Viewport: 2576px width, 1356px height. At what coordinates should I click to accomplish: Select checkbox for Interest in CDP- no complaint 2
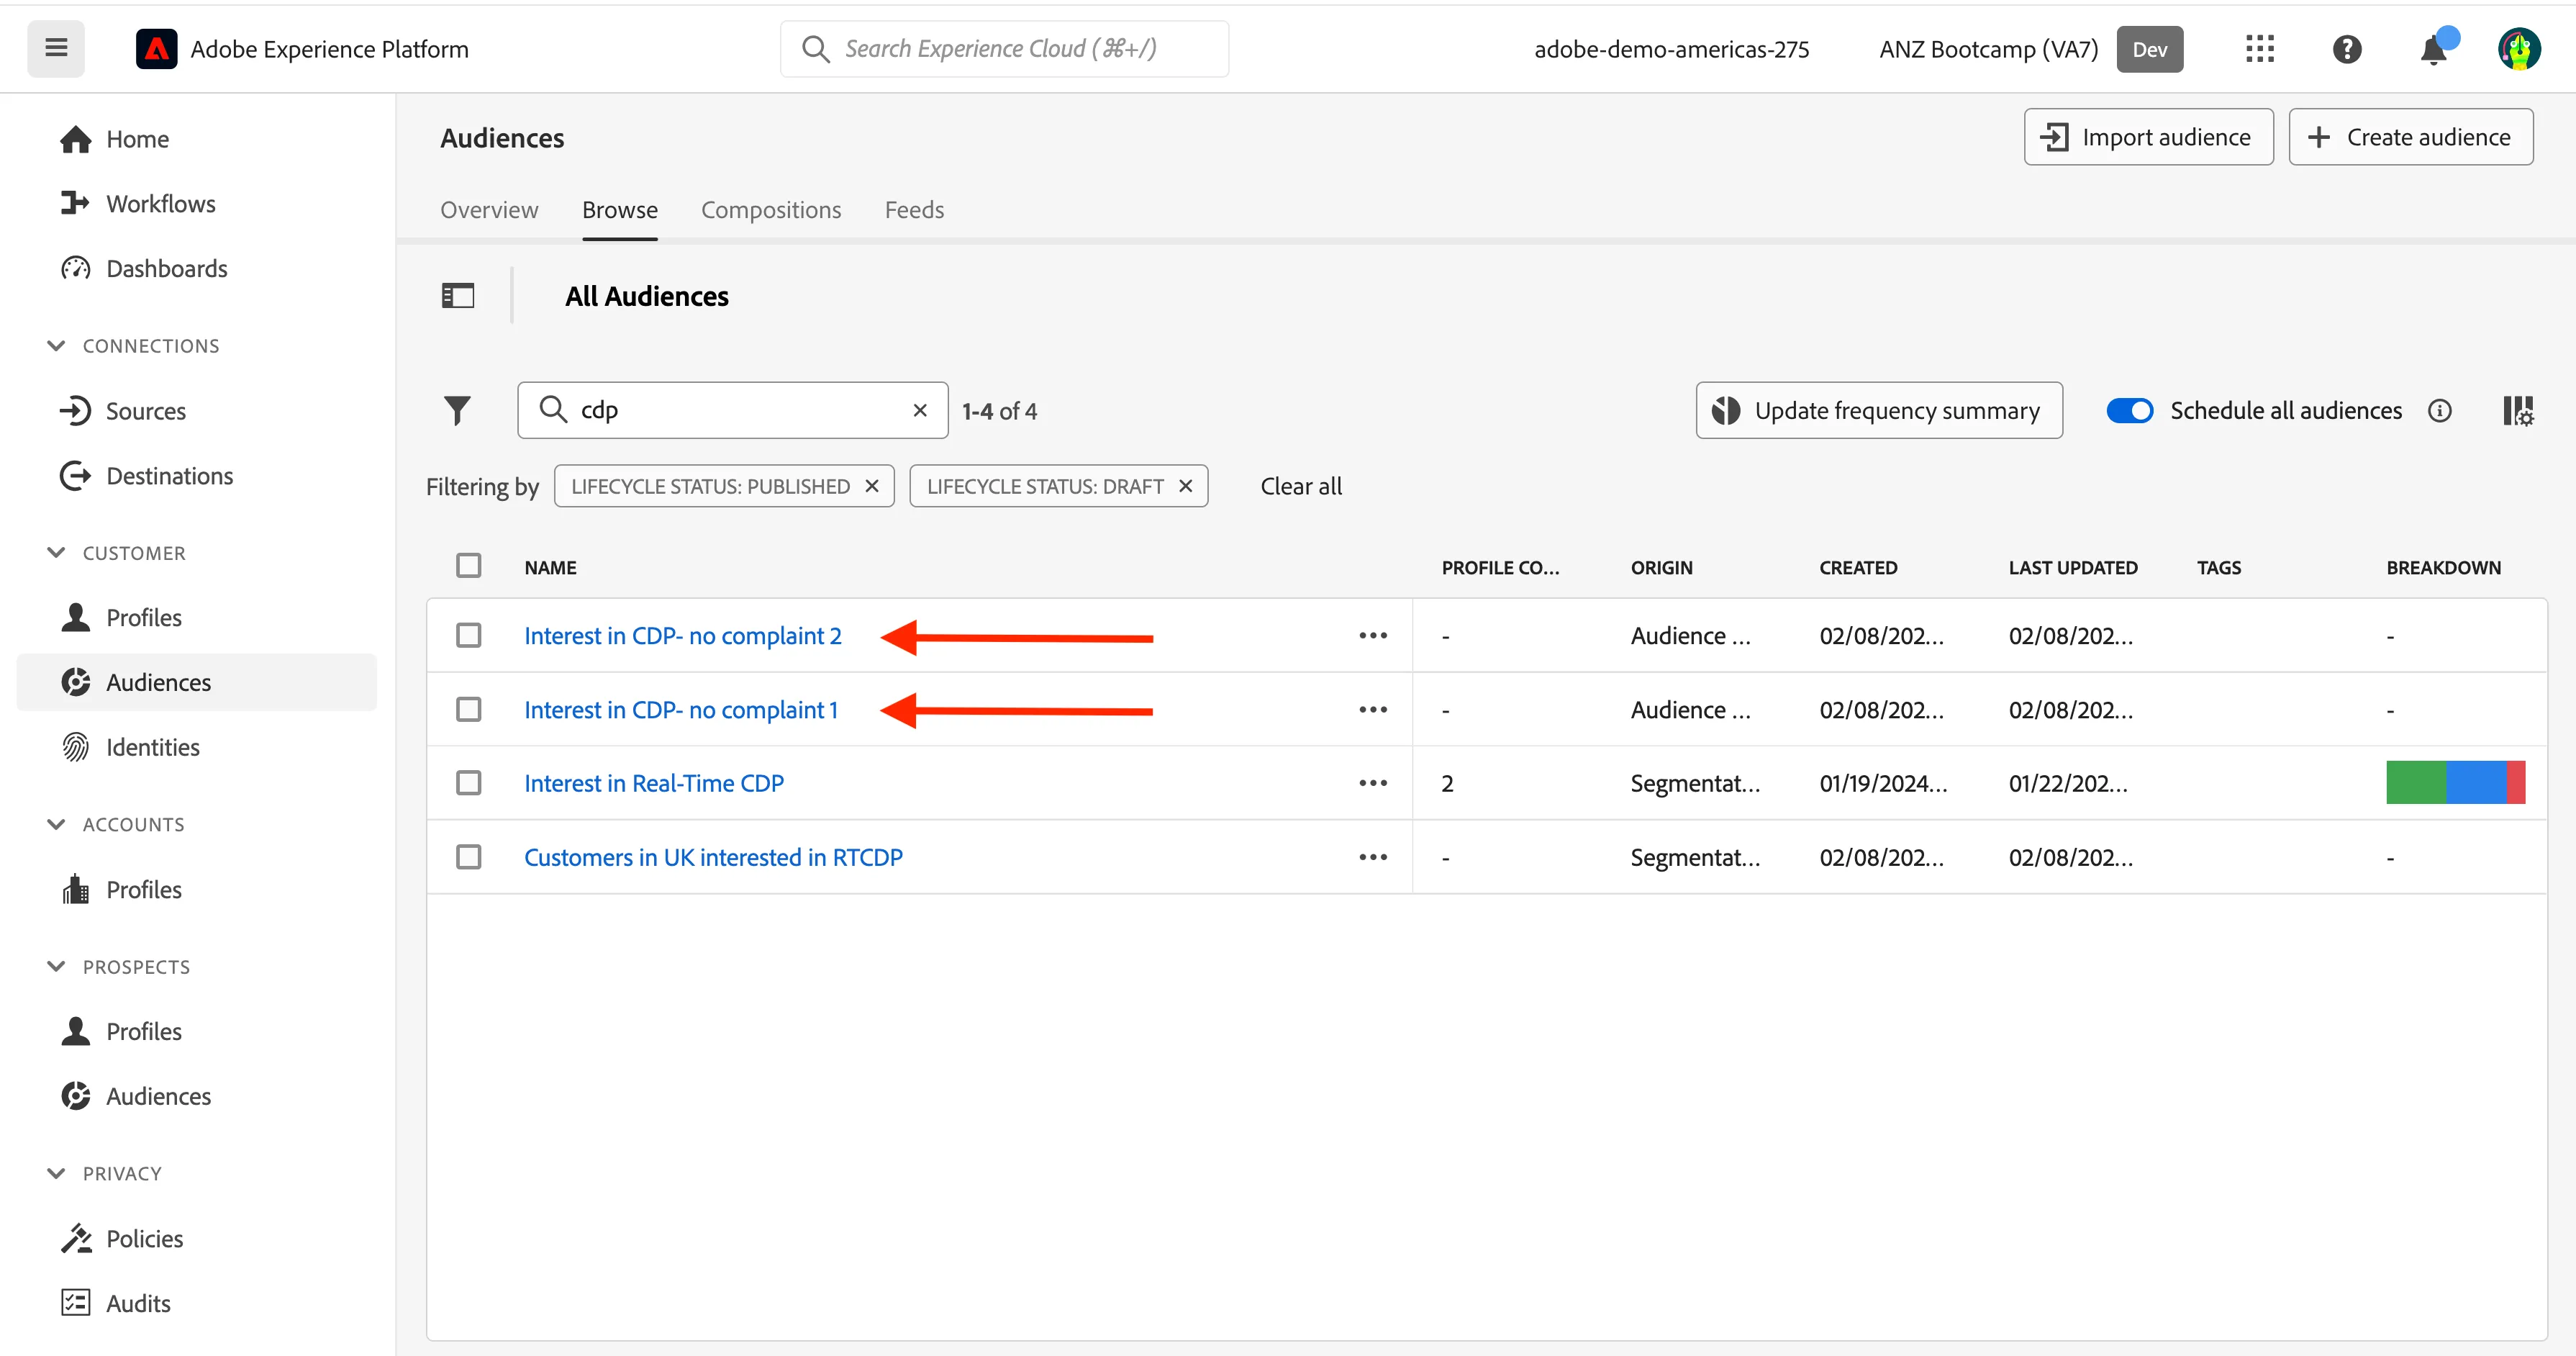pyautogui.click(x=468, y=636)
